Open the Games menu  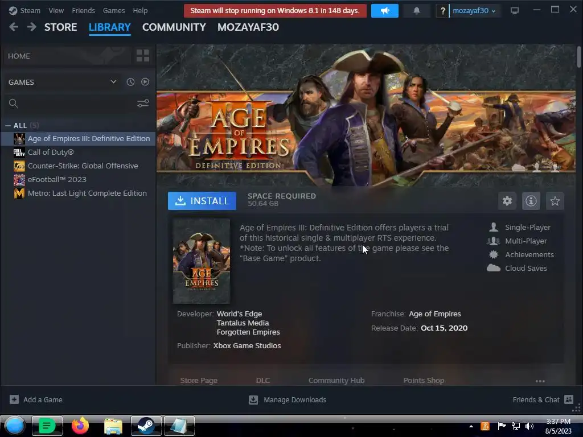click(114, 10)
